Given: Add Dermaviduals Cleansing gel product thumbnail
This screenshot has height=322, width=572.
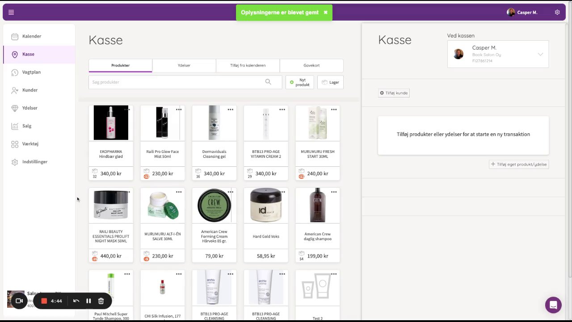Looking at the screenshot, I should pyautogui.click(x=214, y=123).
